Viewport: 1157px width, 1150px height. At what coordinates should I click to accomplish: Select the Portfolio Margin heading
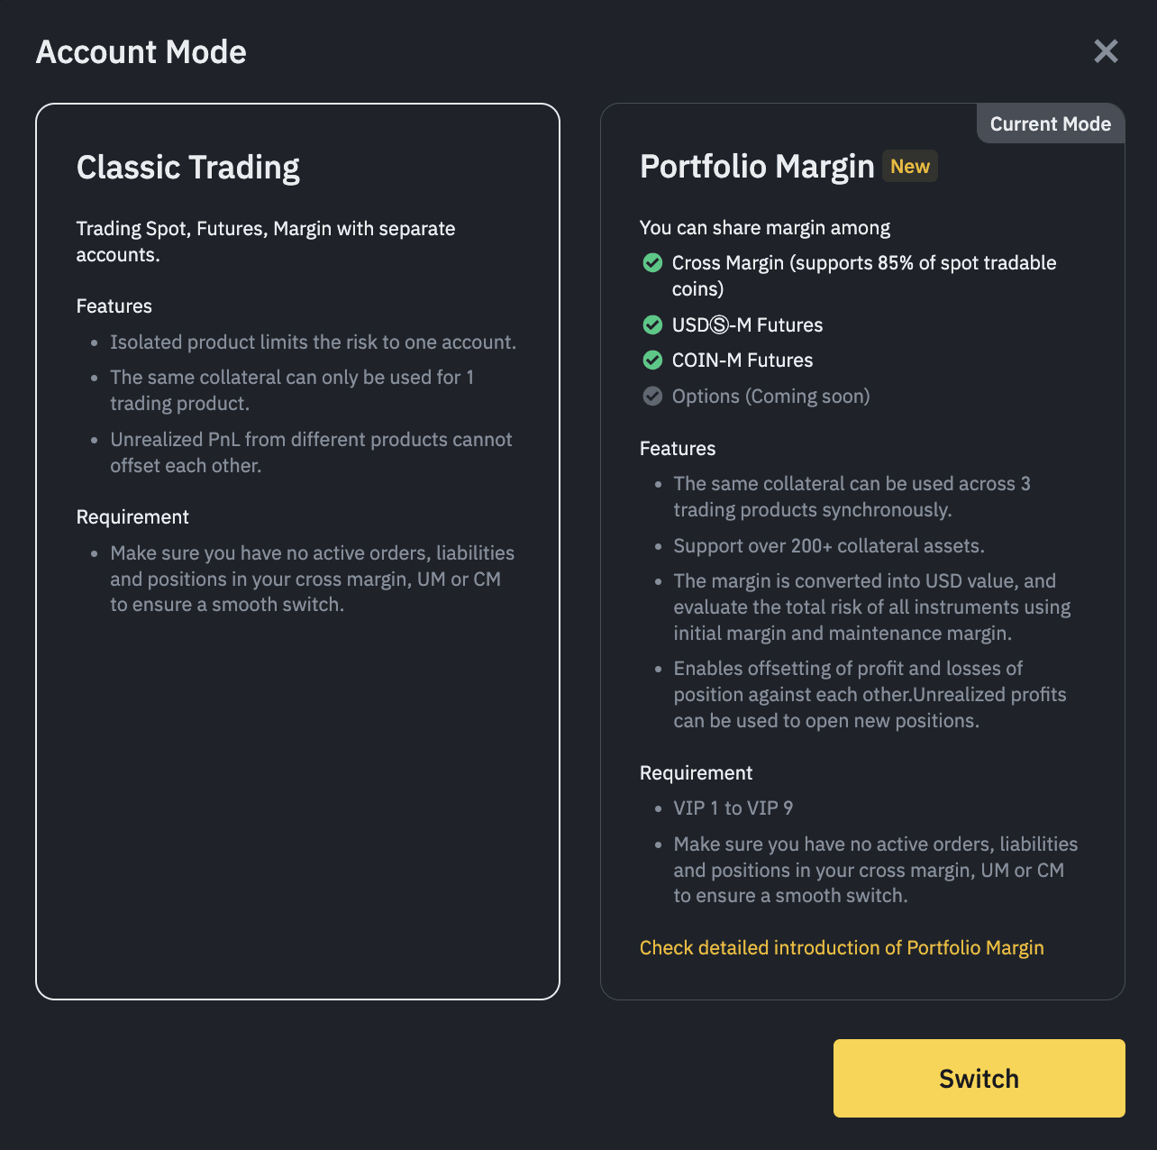point(756,167)
